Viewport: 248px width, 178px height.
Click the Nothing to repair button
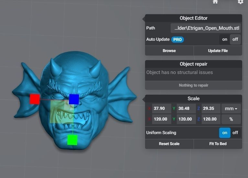[193, 85]
